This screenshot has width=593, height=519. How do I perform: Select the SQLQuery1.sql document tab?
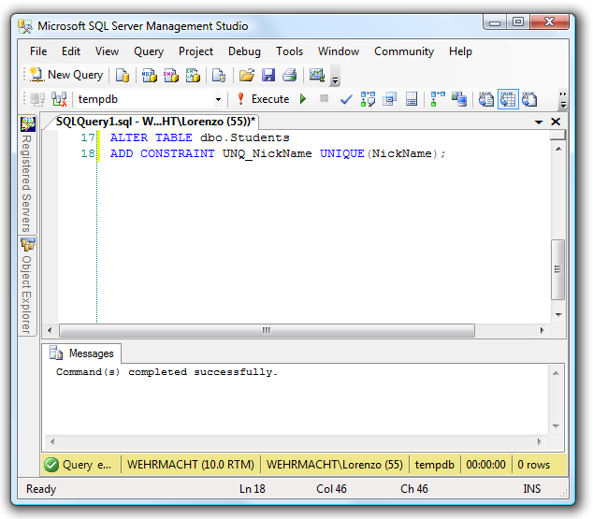[x=155, y=122]
